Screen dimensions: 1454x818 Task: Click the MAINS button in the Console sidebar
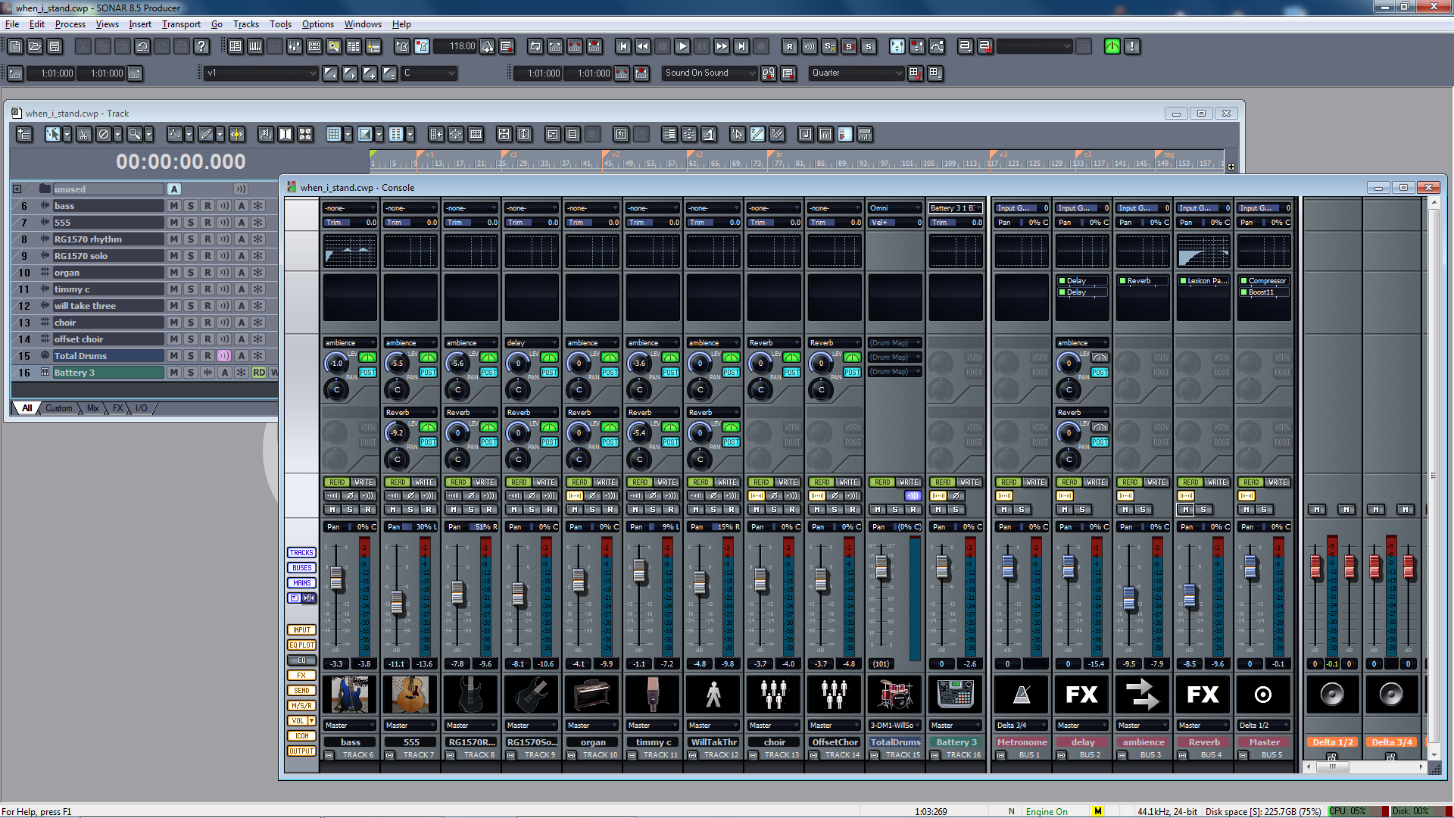[301, 583]
